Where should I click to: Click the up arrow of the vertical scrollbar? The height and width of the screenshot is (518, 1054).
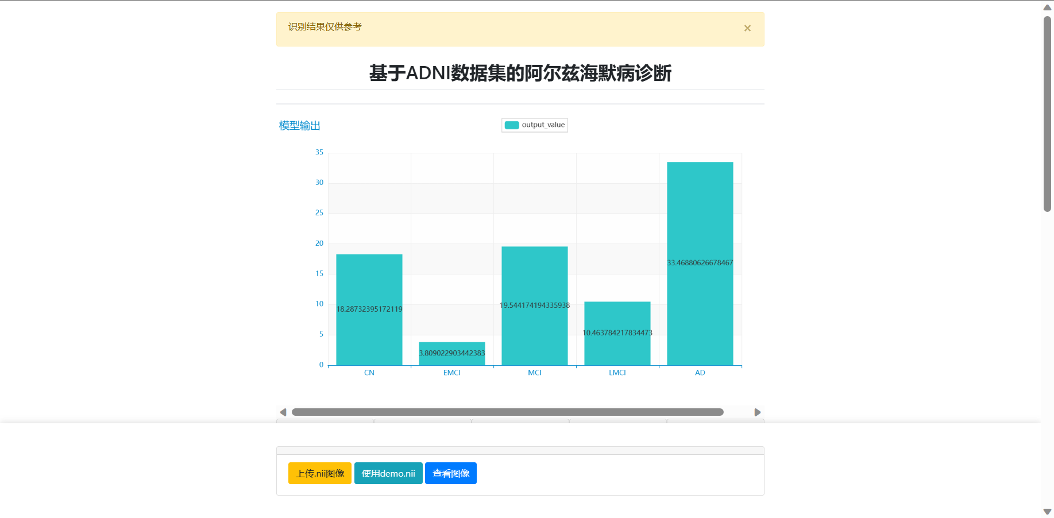pyautogui.click(x=1047, y=7)
